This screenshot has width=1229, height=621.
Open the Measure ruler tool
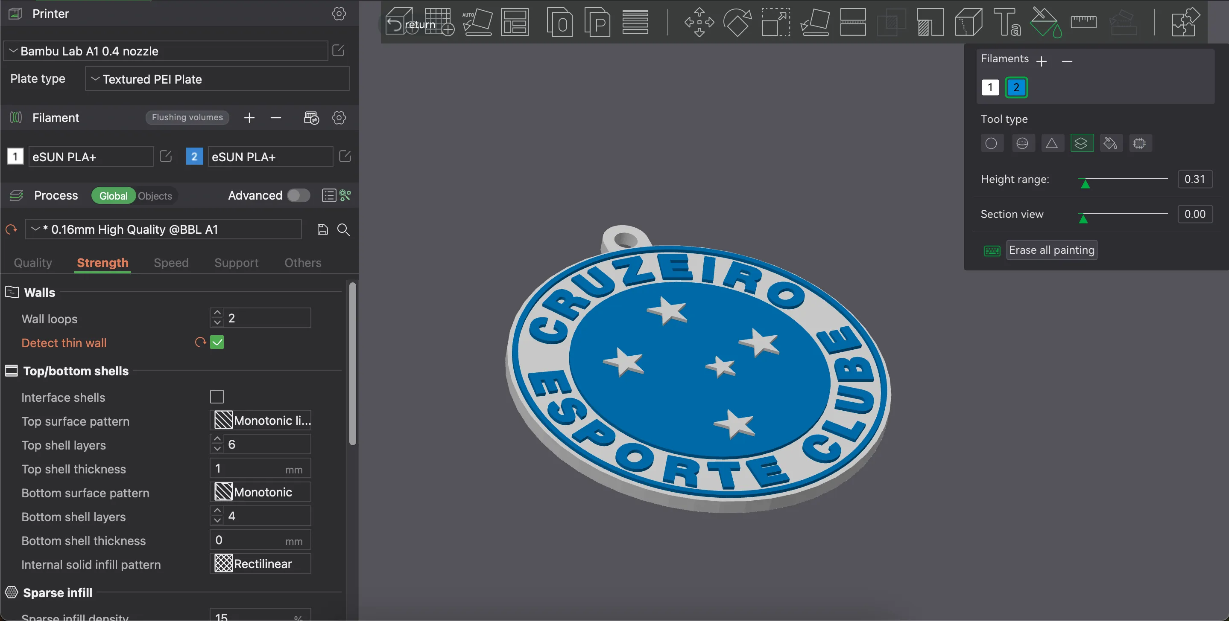1083,22
